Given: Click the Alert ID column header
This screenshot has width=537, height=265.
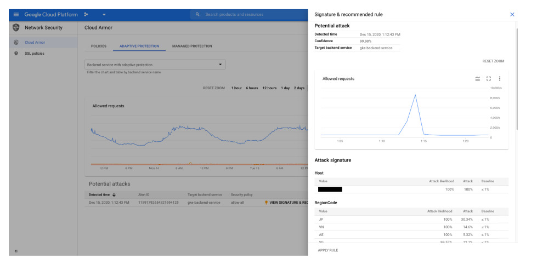Looking at the screenshot, I should click(x=144, y=194).
